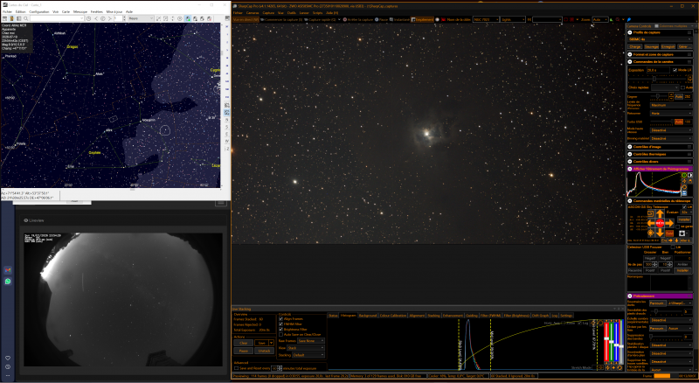Collapse Commandes de la caméra section
Viewport: 699px width, 383px height.
point(630,61)
